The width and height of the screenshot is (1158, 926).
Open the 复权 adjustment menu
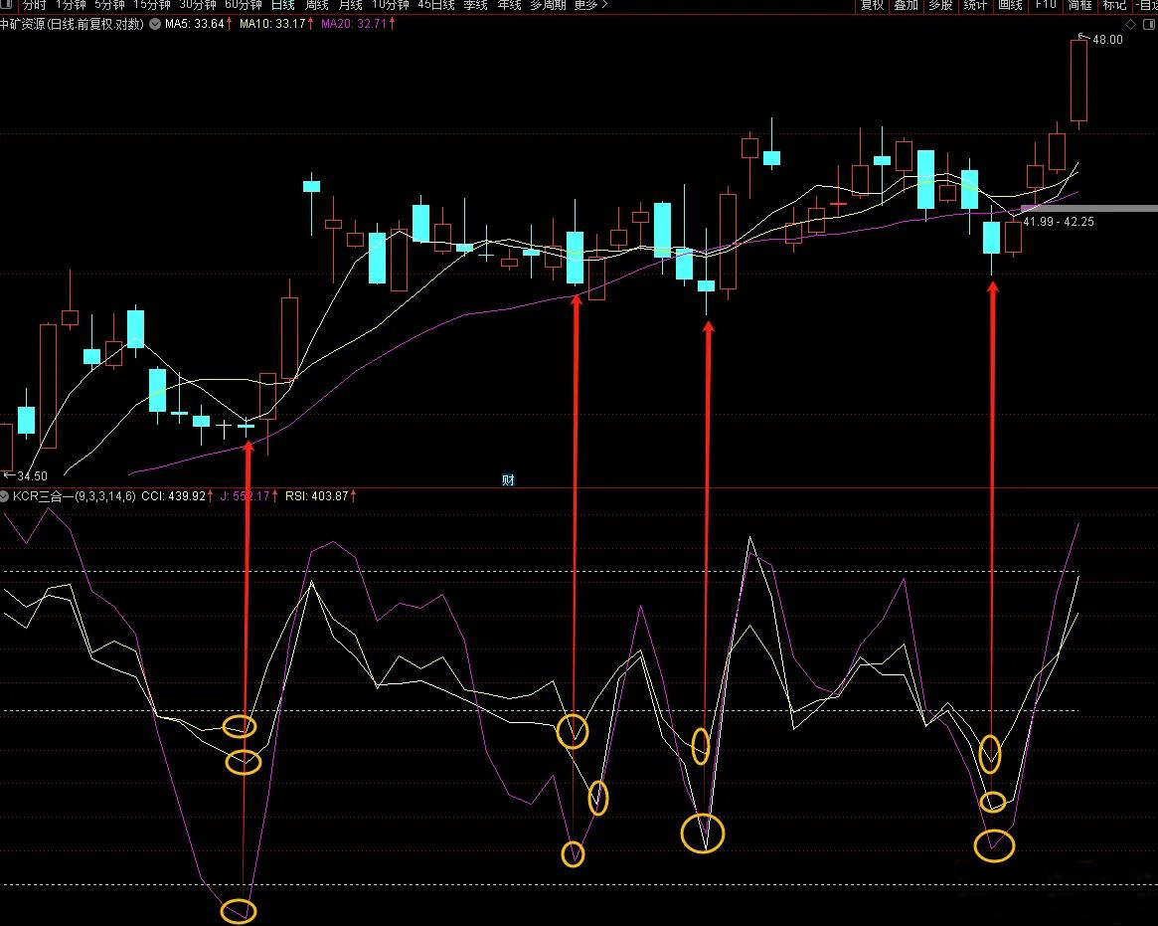pos(872,5)
